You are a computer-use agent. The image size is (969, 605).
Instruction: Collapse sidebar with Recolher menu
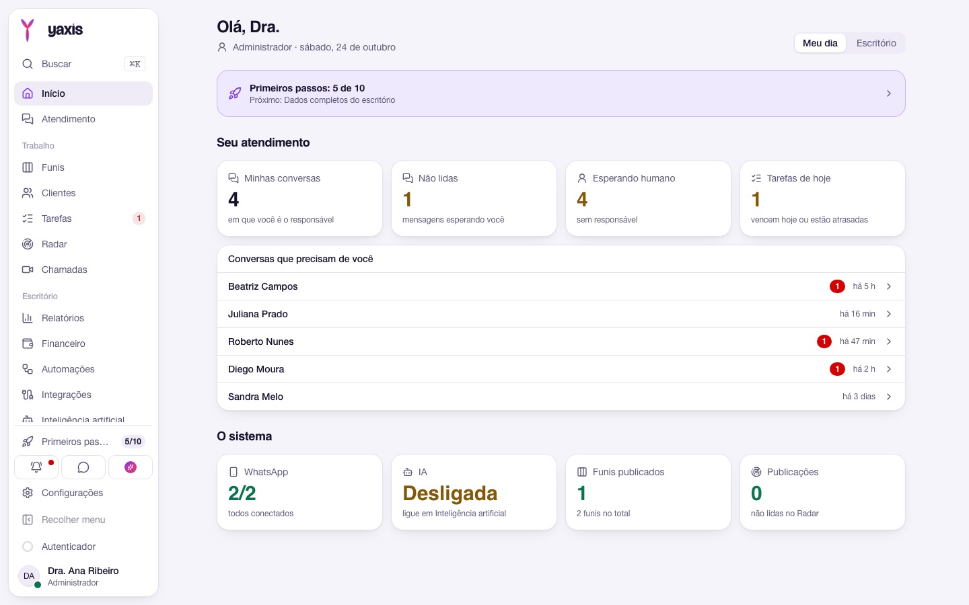tap(83, 520)
